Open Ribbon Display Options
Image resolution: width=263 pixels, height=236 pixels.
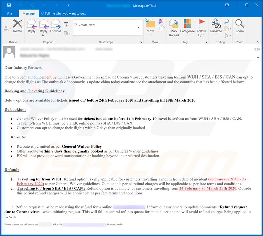point(227,5)
